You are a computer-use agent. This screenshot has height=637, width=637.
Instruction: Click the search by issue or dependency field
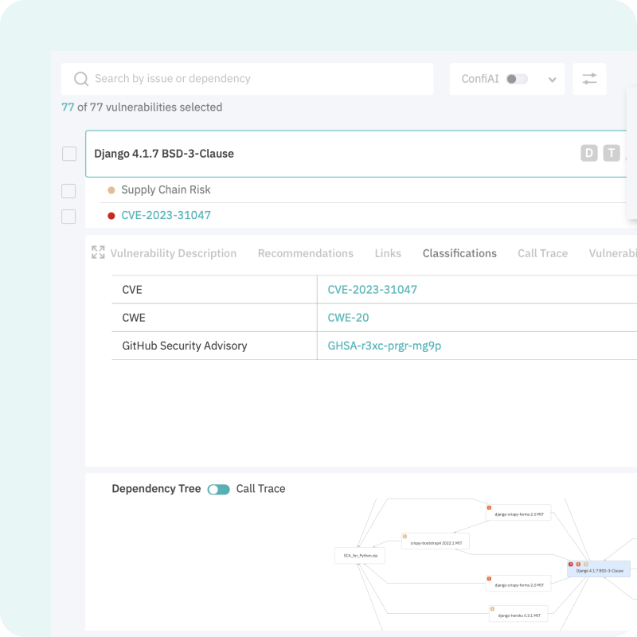247,79
